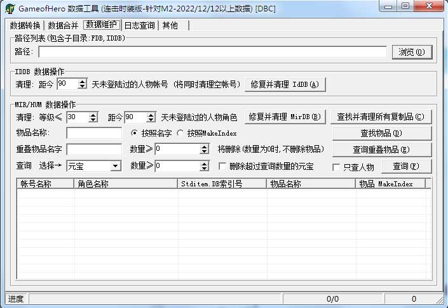This screenshot has width=448, height=308.
Task: Click 查找并清理所有复制品(C) button
Action: coord(381,117)
